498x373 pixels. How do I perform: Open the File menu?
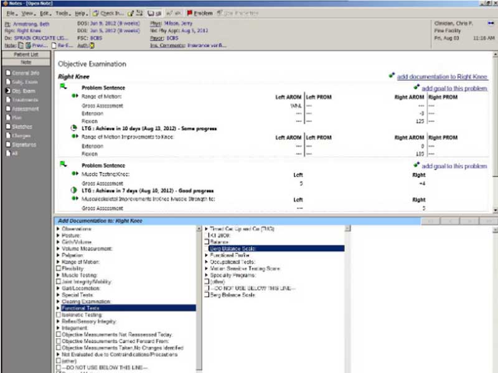coord(11,13)
